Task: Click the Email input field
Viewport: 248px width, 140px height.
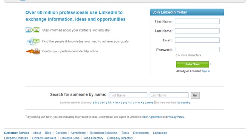Action: pyautogui.click(x=197, y=40)
